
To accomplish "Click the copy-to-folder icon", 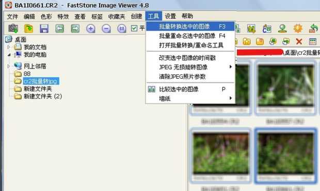I will 273,42.
